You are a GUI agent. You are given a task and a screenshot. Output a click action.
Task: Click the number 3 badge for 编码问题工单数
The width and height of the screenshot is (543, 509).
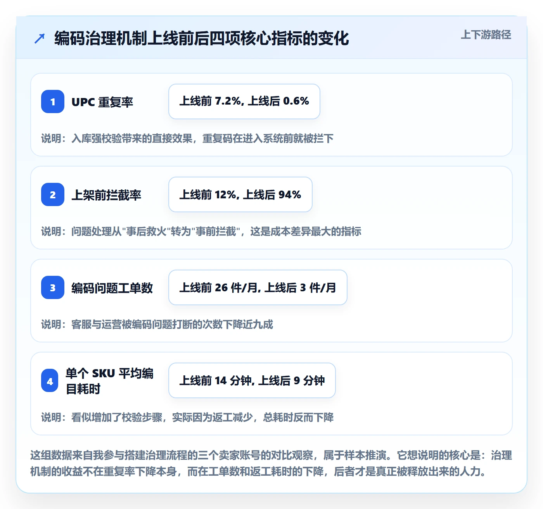point(53,287)
